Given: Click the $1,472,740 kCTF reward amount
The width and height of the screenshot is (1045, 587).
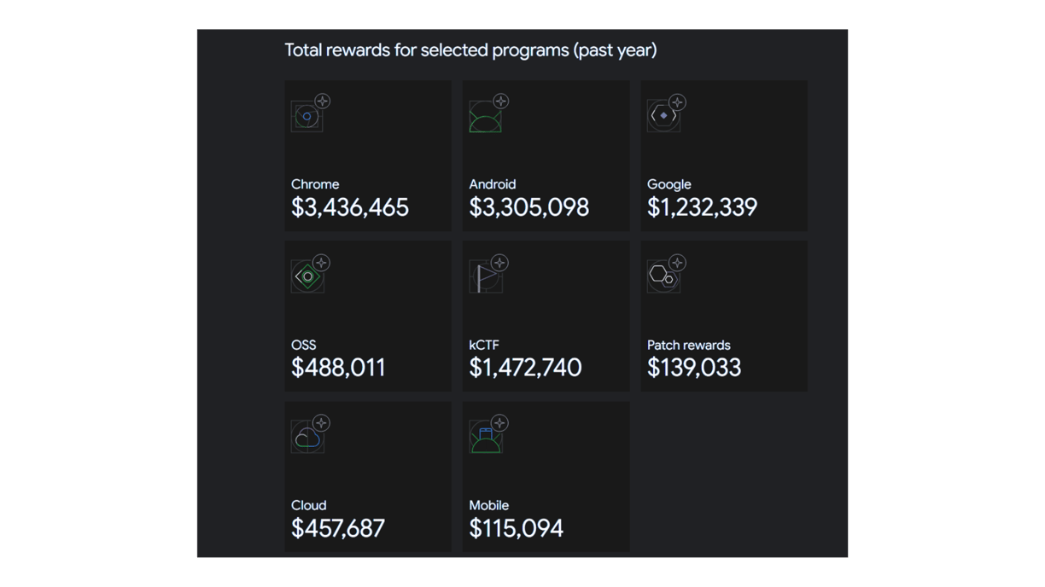Looking at the screenshot, I should tap(526, 368).
